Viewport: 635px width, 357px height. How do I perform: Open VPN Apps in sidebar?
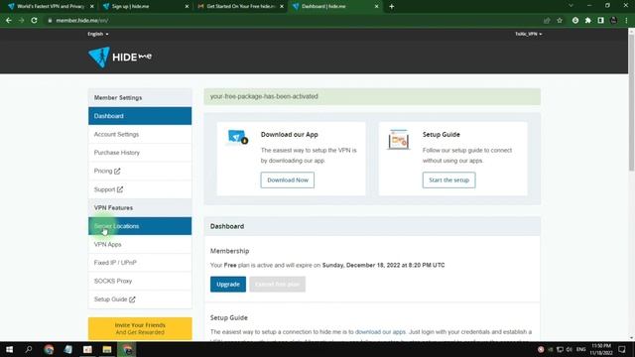pyautogui.click(x=140, y=245)
